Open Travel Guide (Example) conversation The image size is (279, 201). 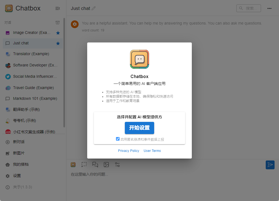33,88
